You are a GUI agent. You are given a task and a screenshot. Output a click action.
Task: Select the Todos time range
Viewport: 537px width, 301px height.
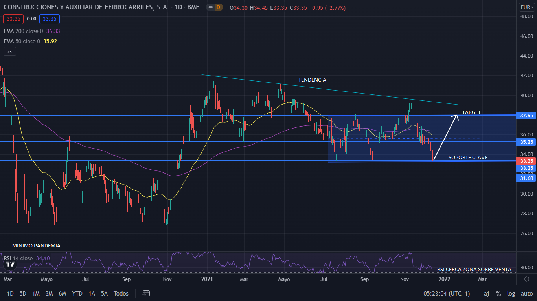click(121, 294)
